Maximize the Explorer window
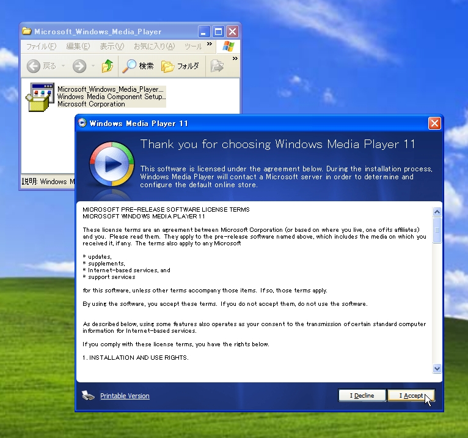468x438 pixels. click(x=218, y=31)
